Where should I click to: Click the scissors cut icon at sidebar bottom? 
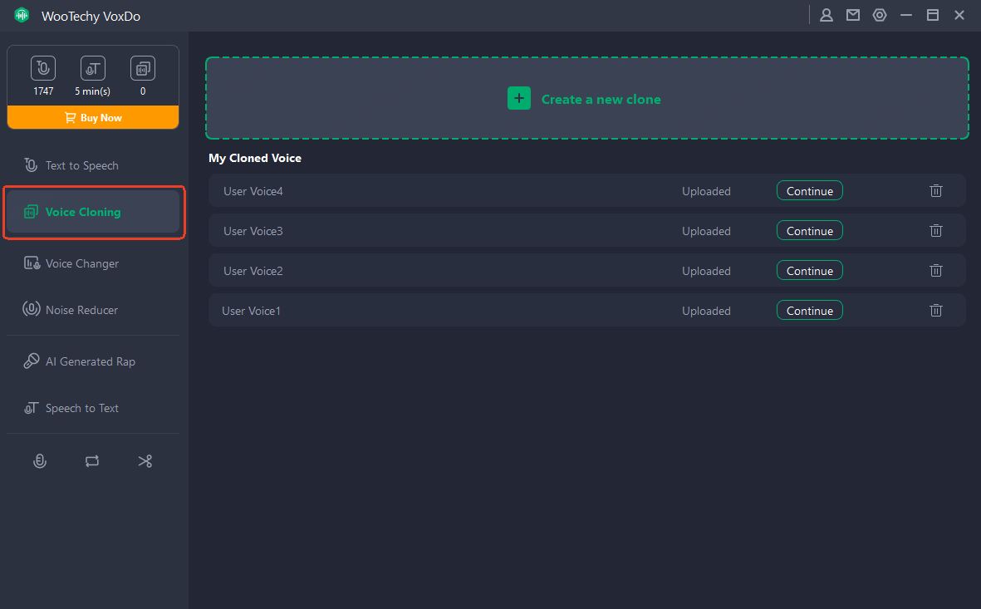(x=145, y=461)
